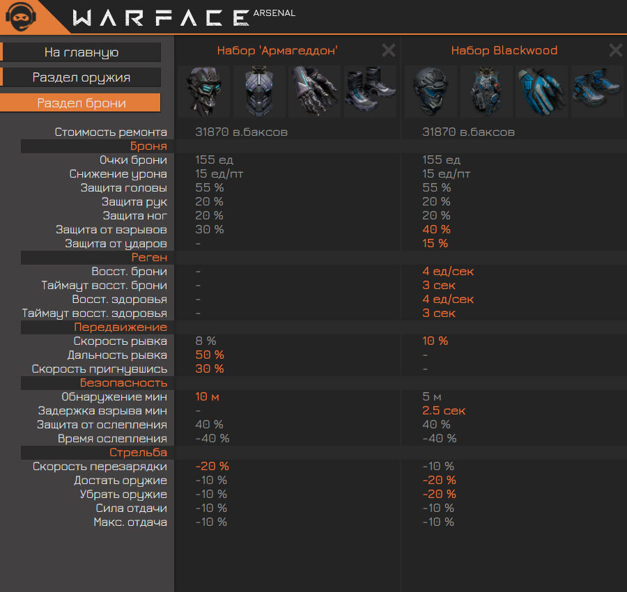The width and height of the screenshot is (627, 592).
Task: Click the Скорость пригнувшись label
Action: 100,369
